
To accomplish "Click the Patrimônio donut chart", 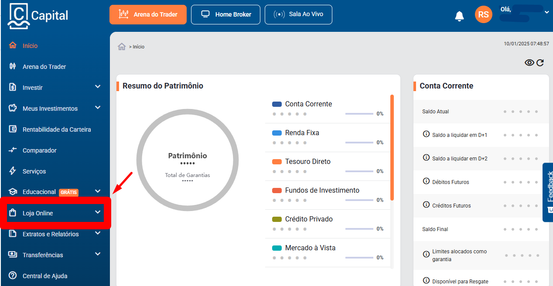I will point(188,160).
